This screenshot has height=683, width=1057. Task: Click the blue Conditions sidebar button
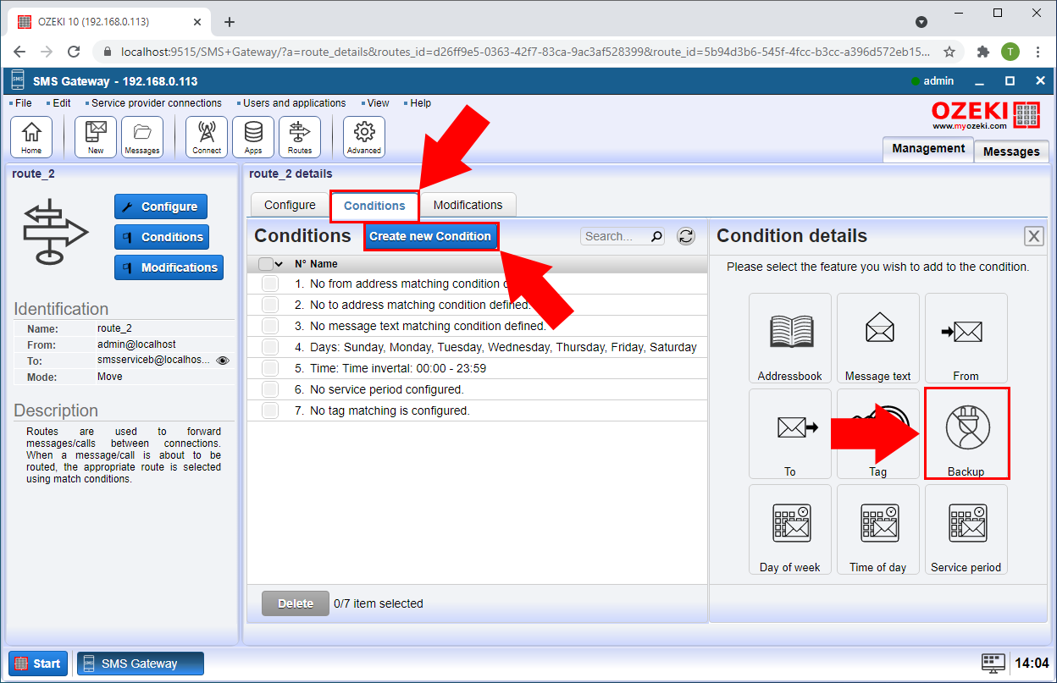[162, 237]
